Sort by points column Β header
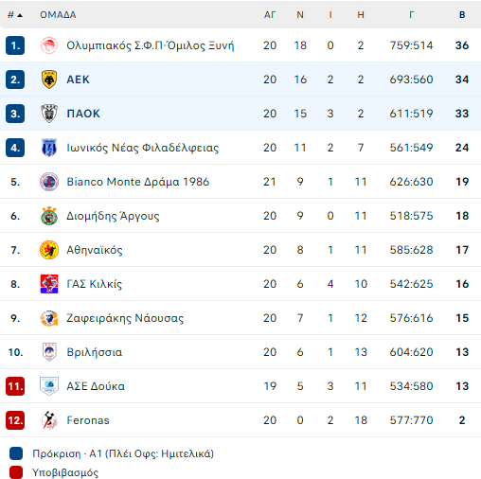The image size is (481, 479). [462, 15]
